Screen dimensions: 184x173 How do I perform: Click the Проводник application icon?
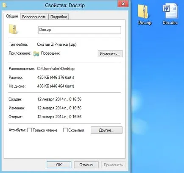[x=36, y=54]
